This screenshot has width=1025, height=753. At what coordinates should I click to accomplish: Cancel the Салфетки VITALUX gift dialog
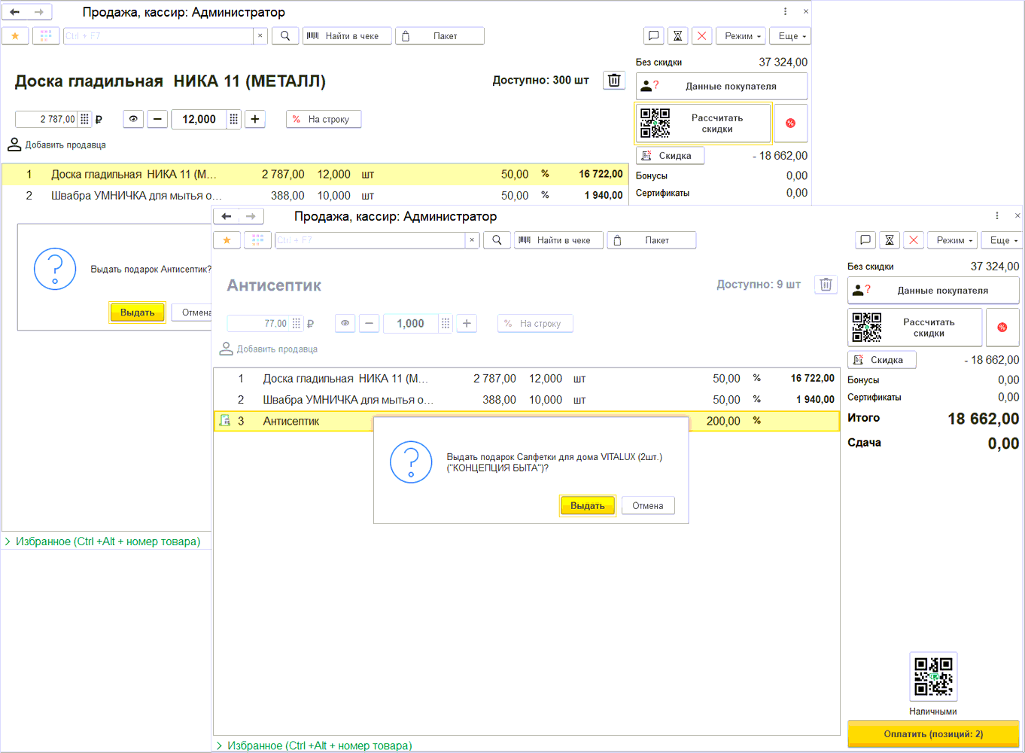point(648,506)
